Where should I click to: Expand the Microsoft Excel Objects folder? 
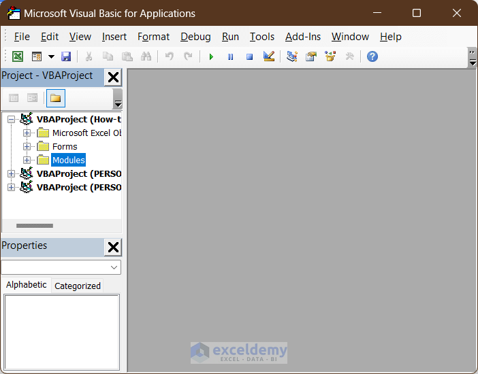point(27,133)
